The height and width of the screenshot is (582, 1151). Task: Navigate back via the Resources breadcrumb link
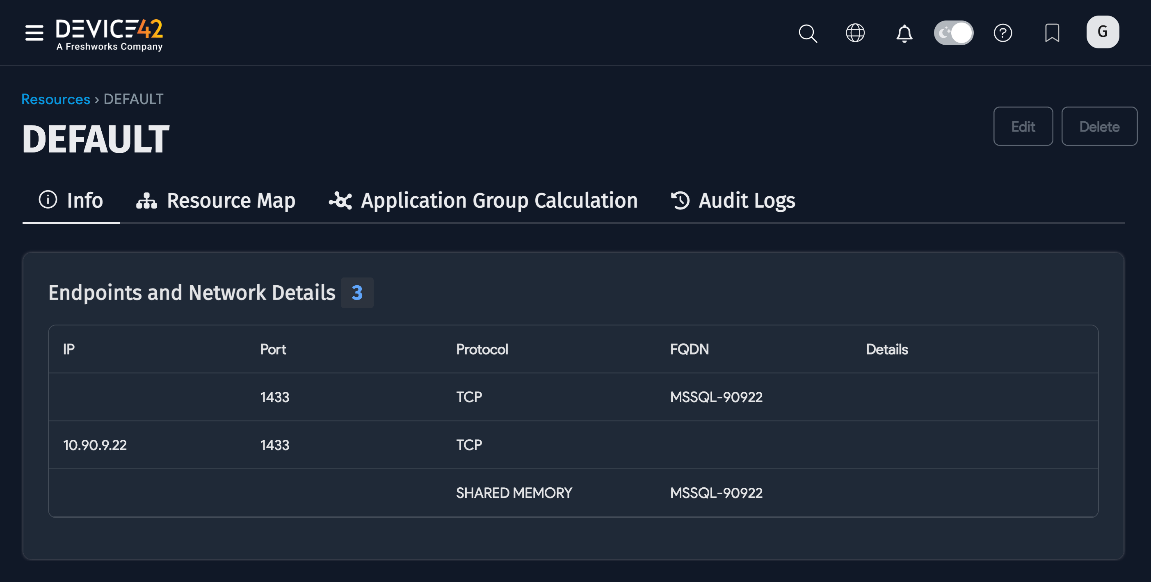55,99
